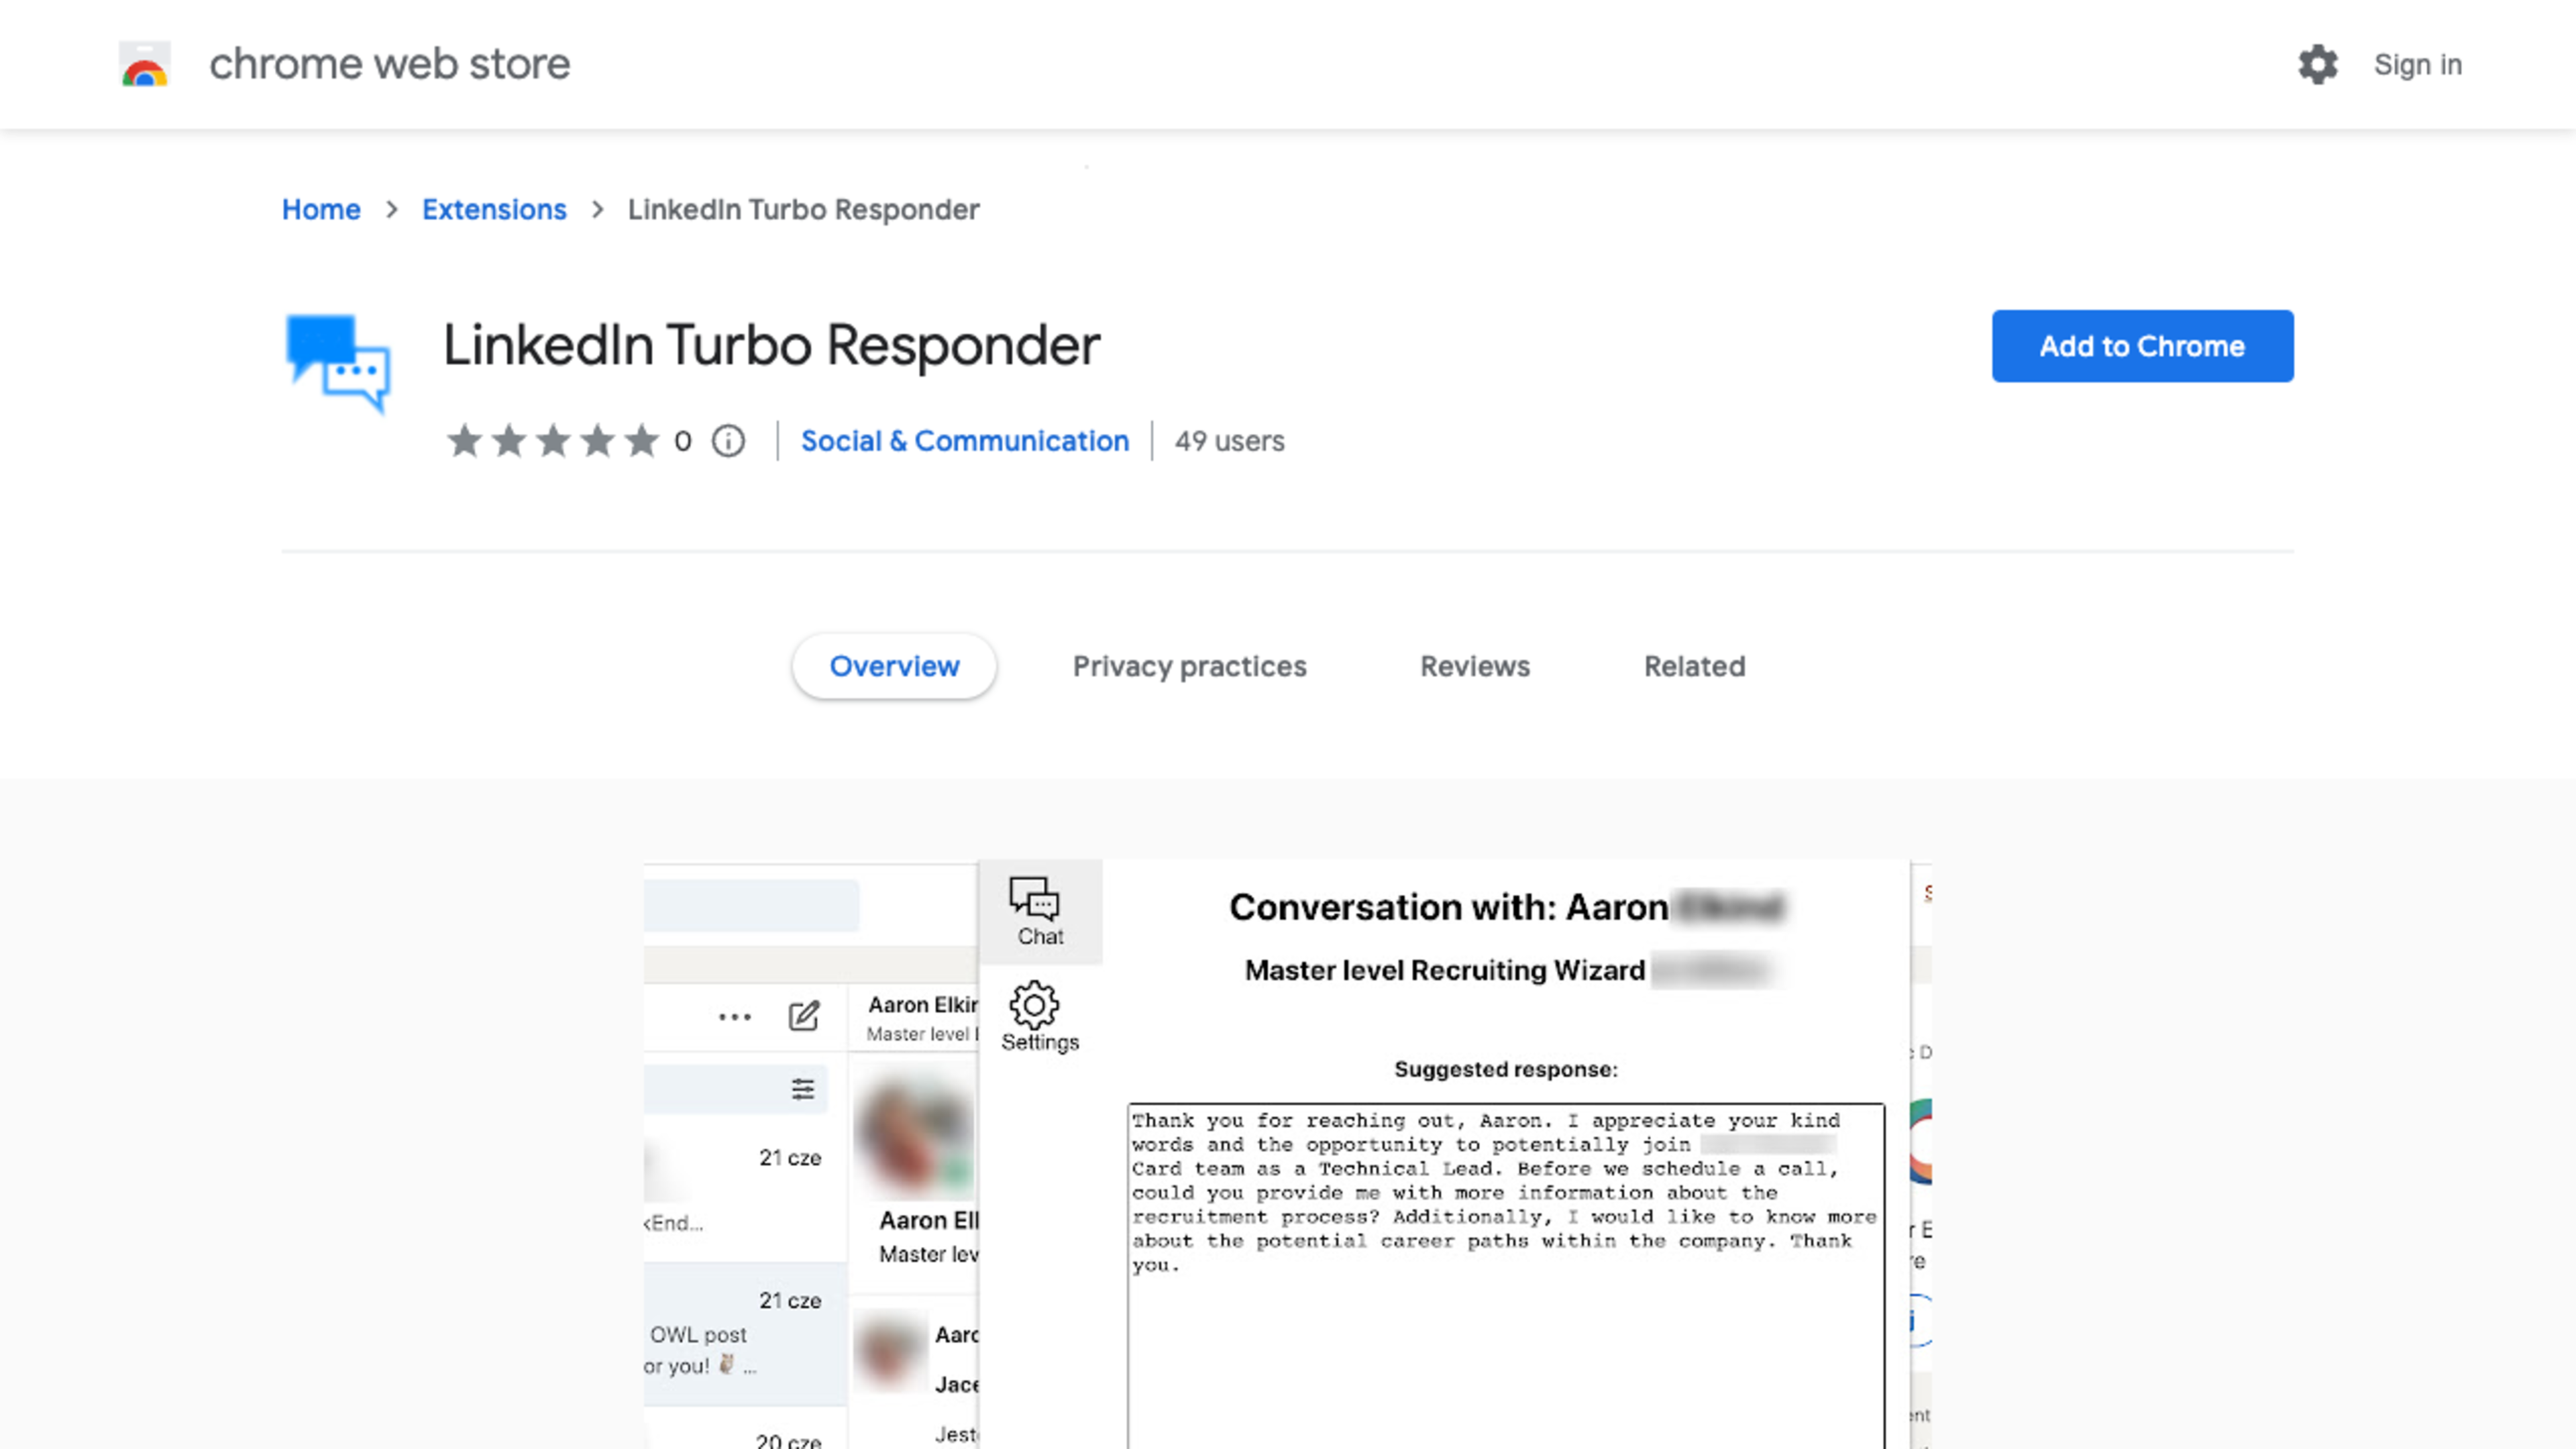Click the Home breadcrumb link
Viewport: 2576px width, 1449px height.
coord(320,209)
